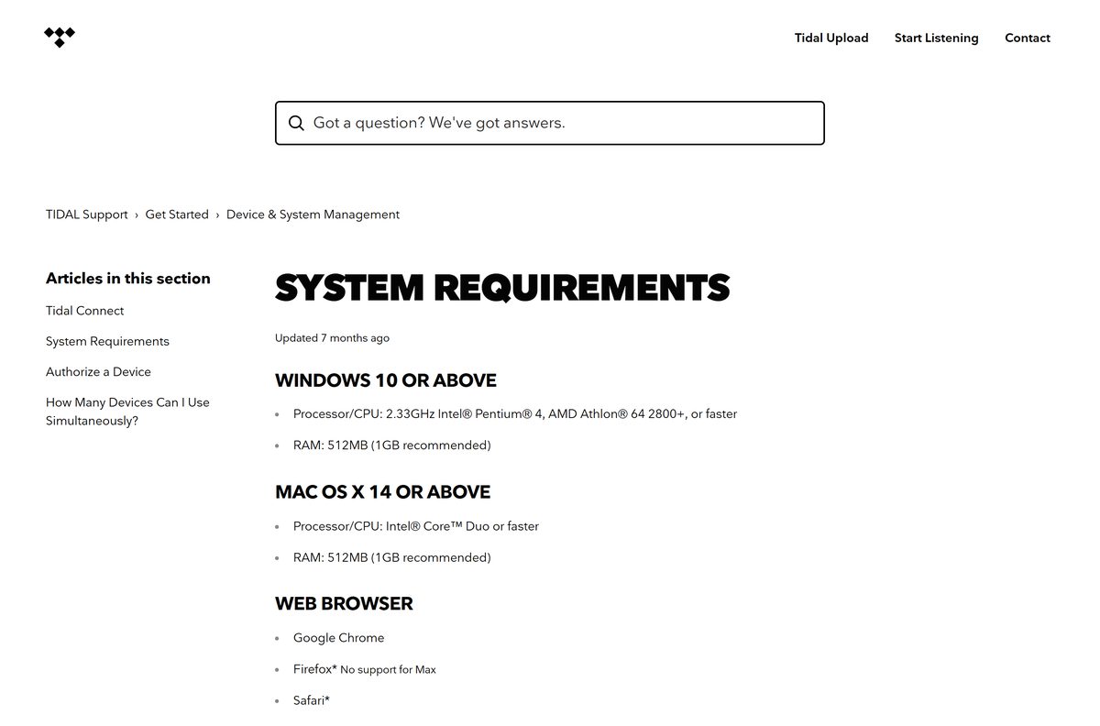The image size is (1100, 726).
Task: Focus the 'Got a question?' search field
Action: click(550, 123)
